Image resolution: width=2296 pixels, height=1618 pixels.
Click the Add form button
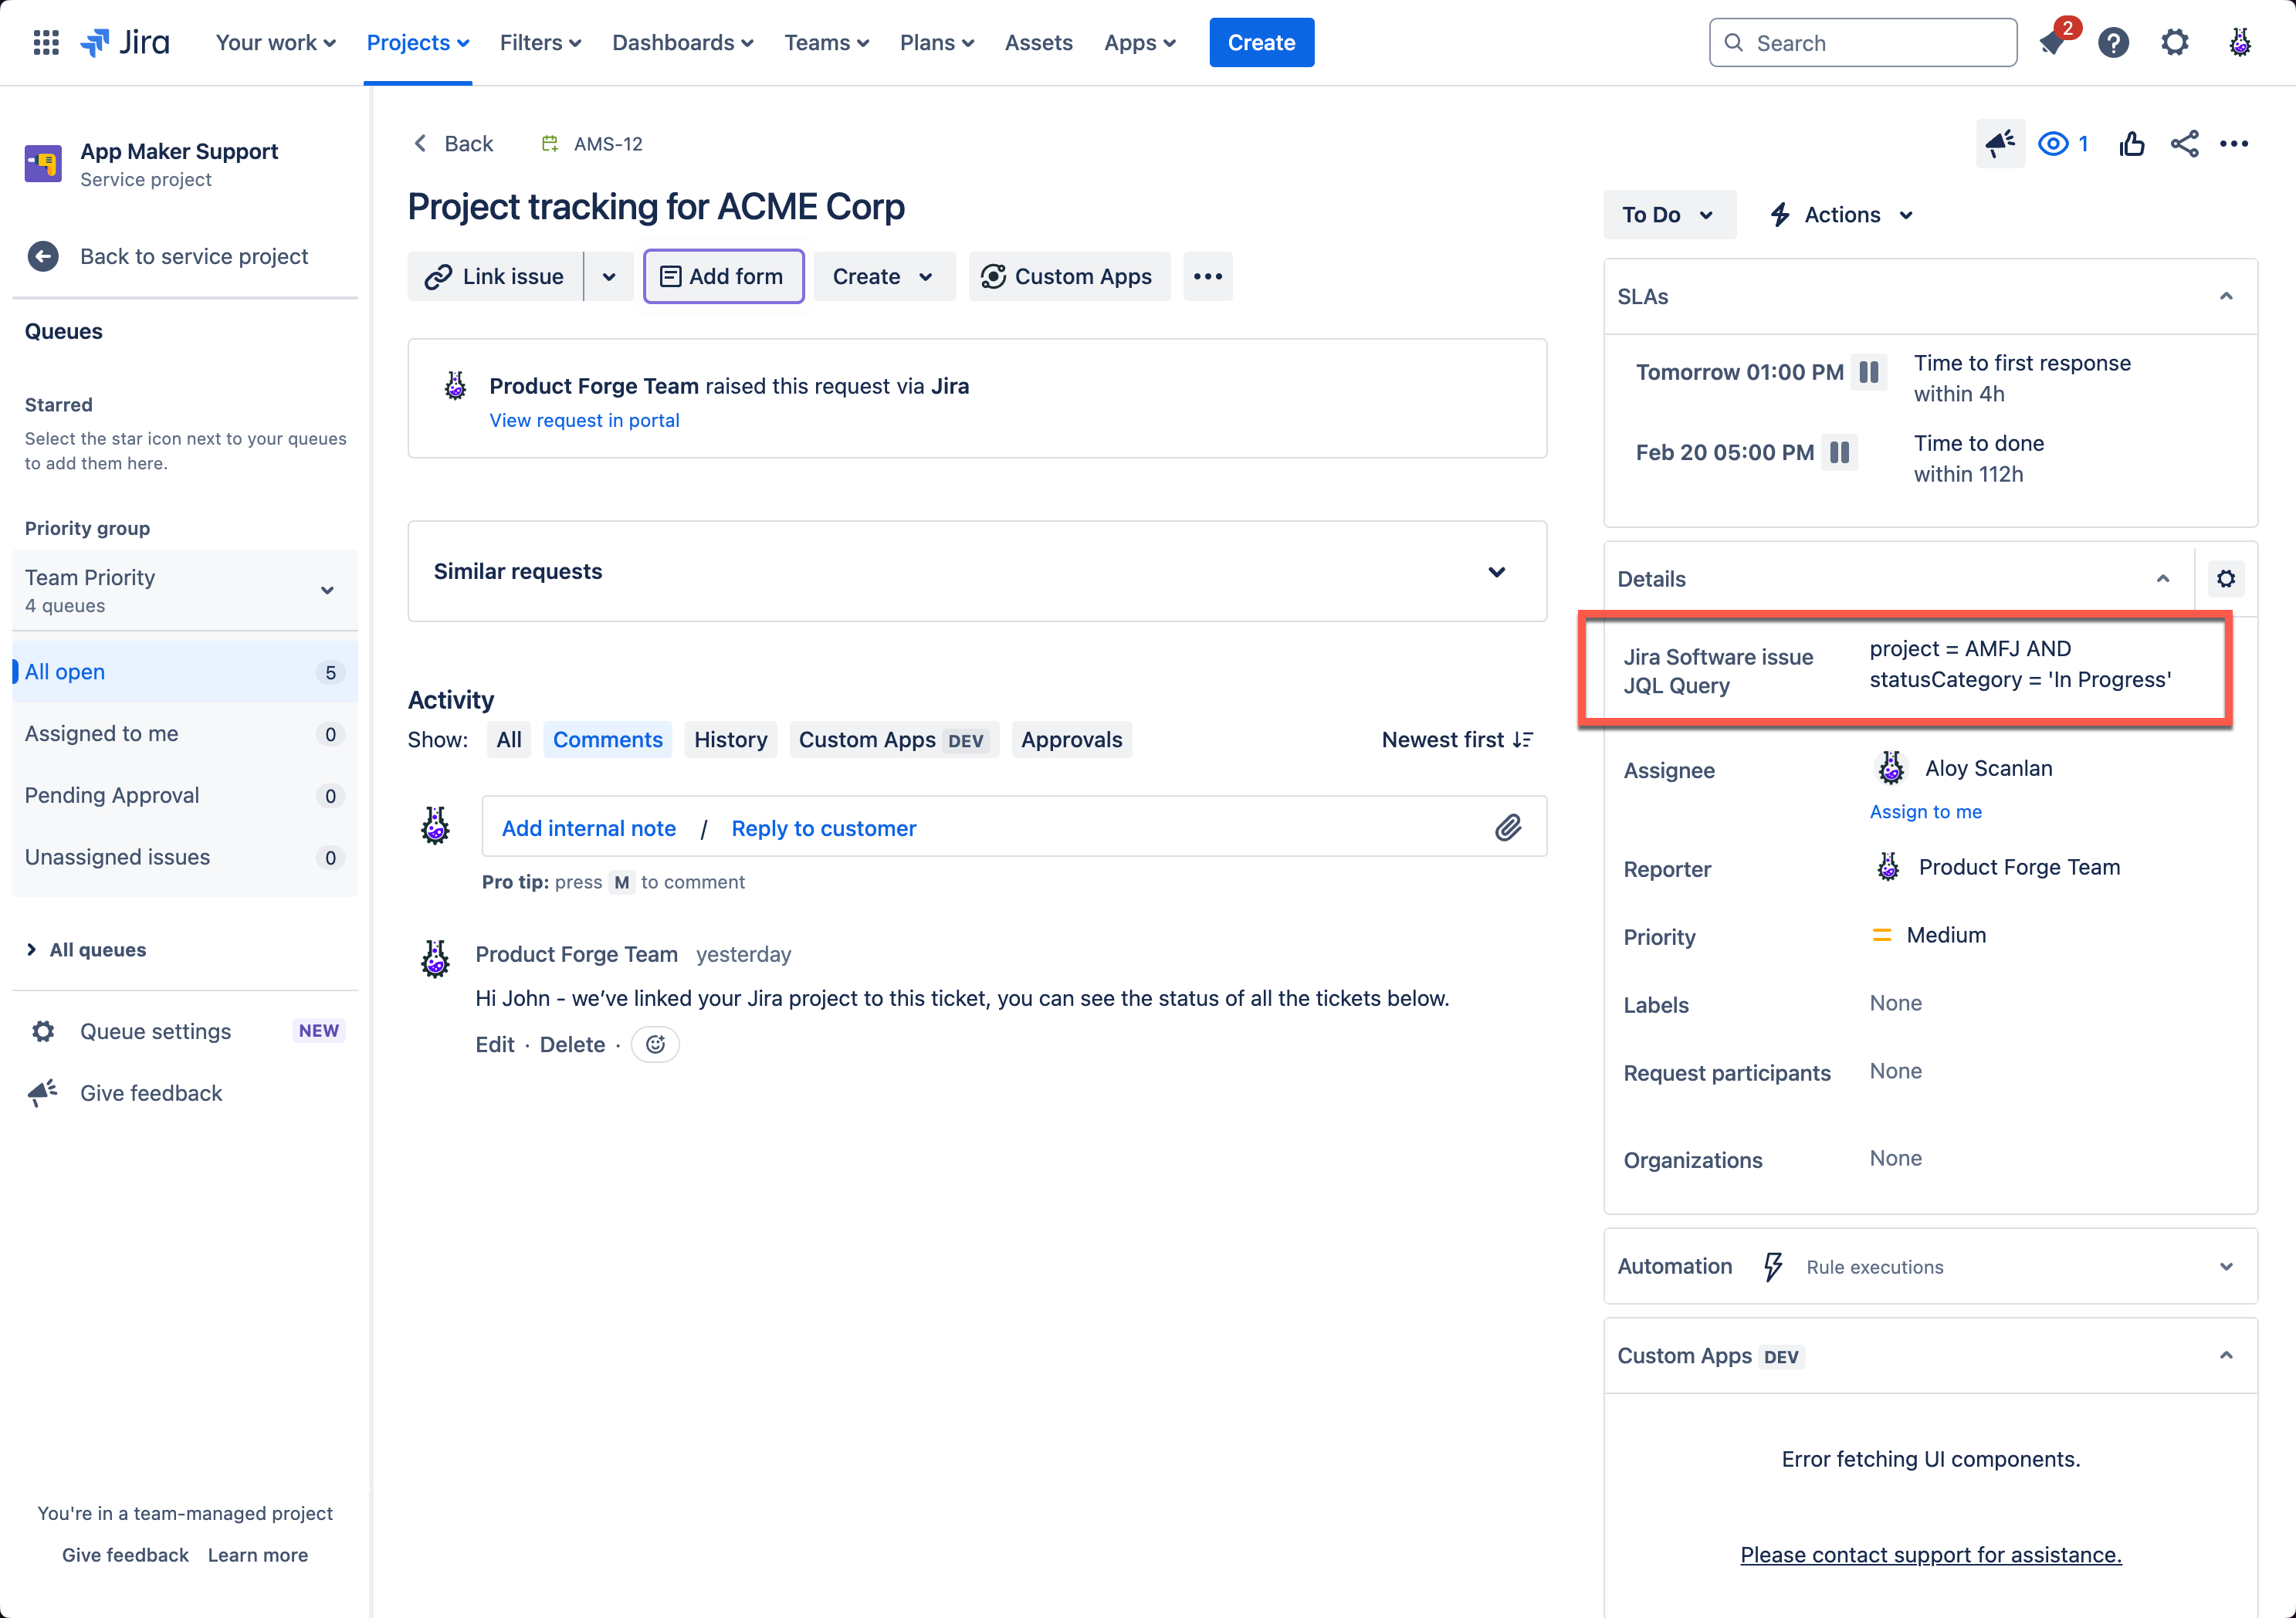click(723, 277)
